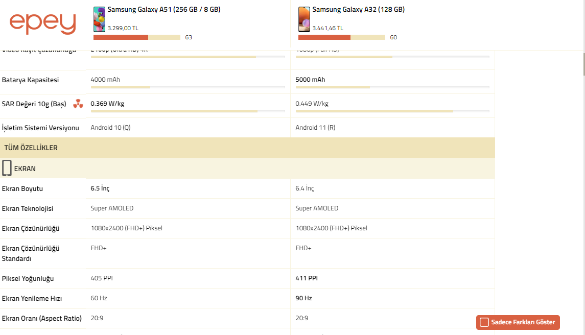Image resolution: width=585 pixels, height=335 pixels.
Task: Click the 3.299,00 TL price
Action: tap(123, 28)
